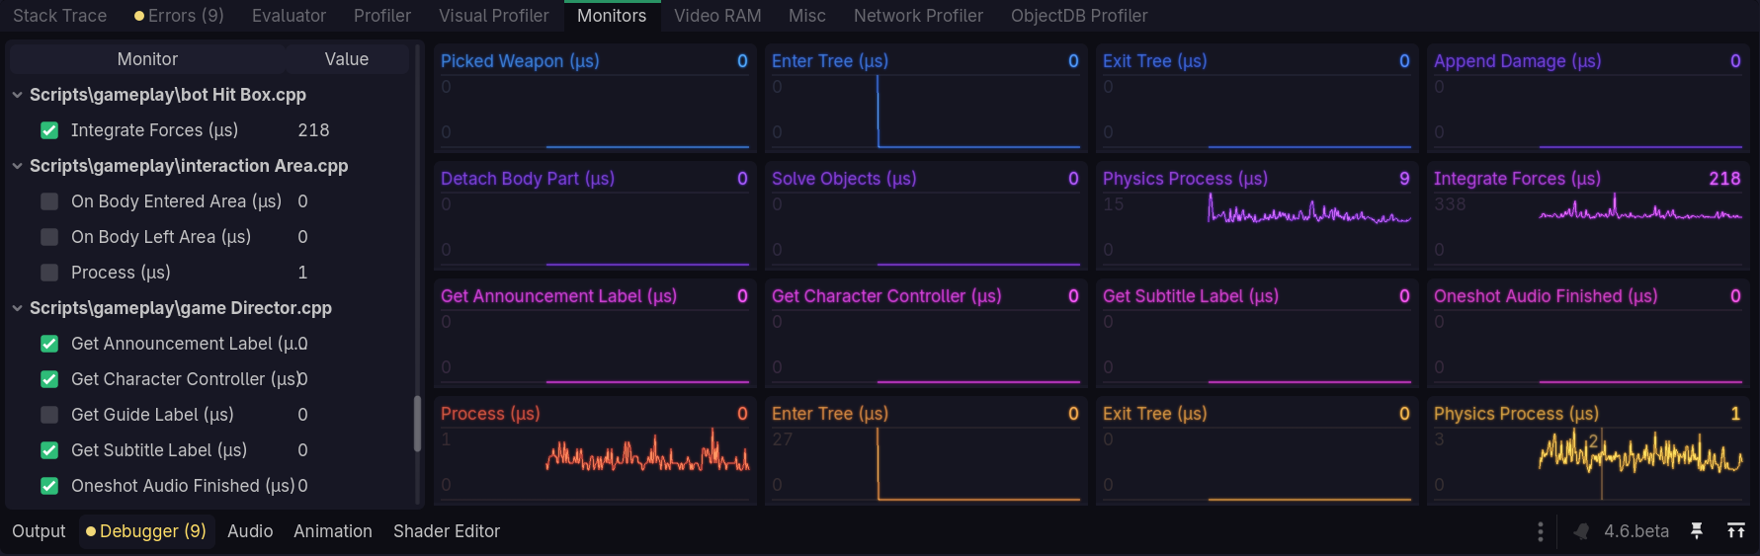Select the yellow Physics Process (µs) graph

[1588, 450]
